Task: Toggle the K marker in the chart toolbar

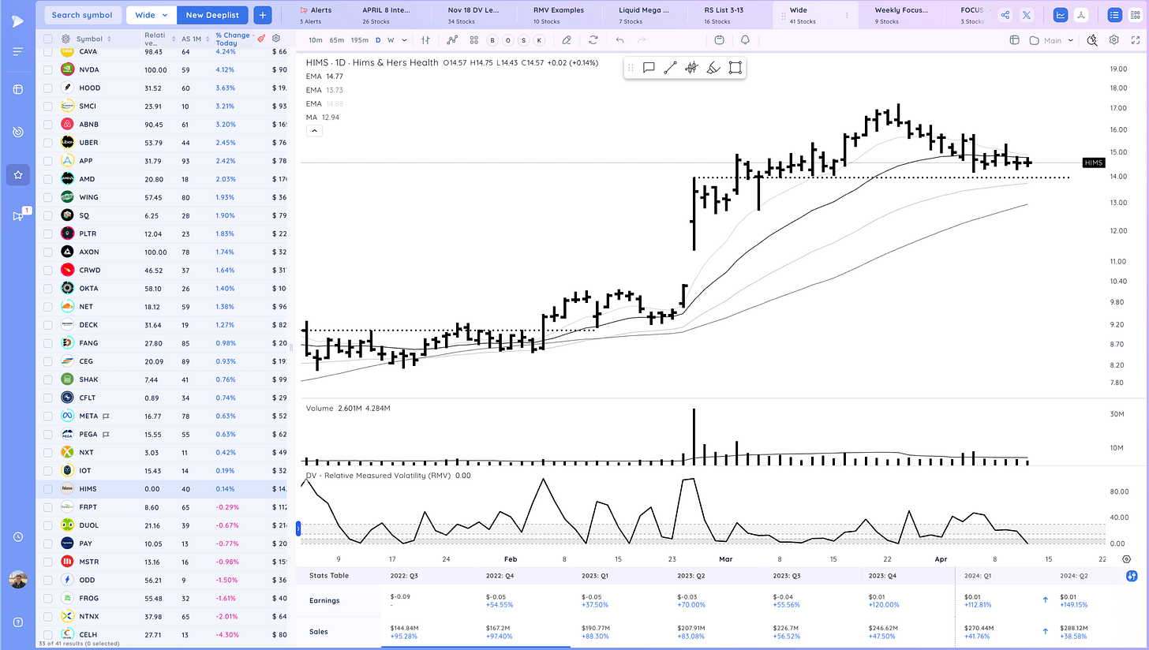Action: (539, 40)
